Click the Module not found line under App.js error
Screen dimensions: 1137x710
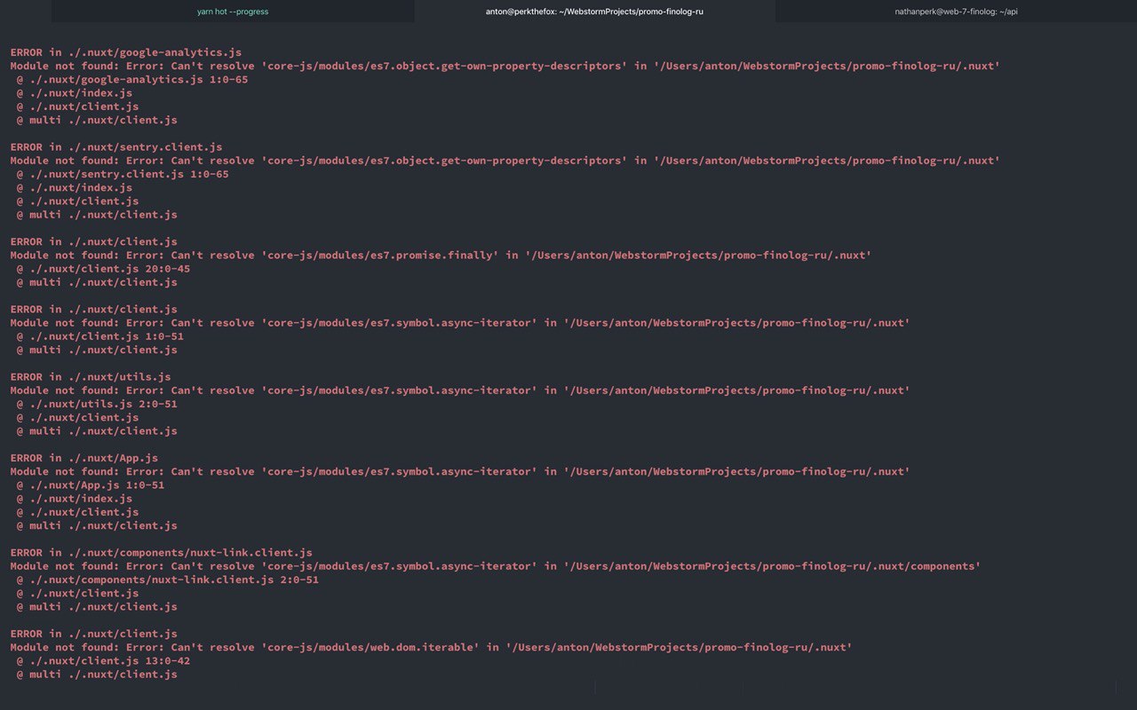460,472
